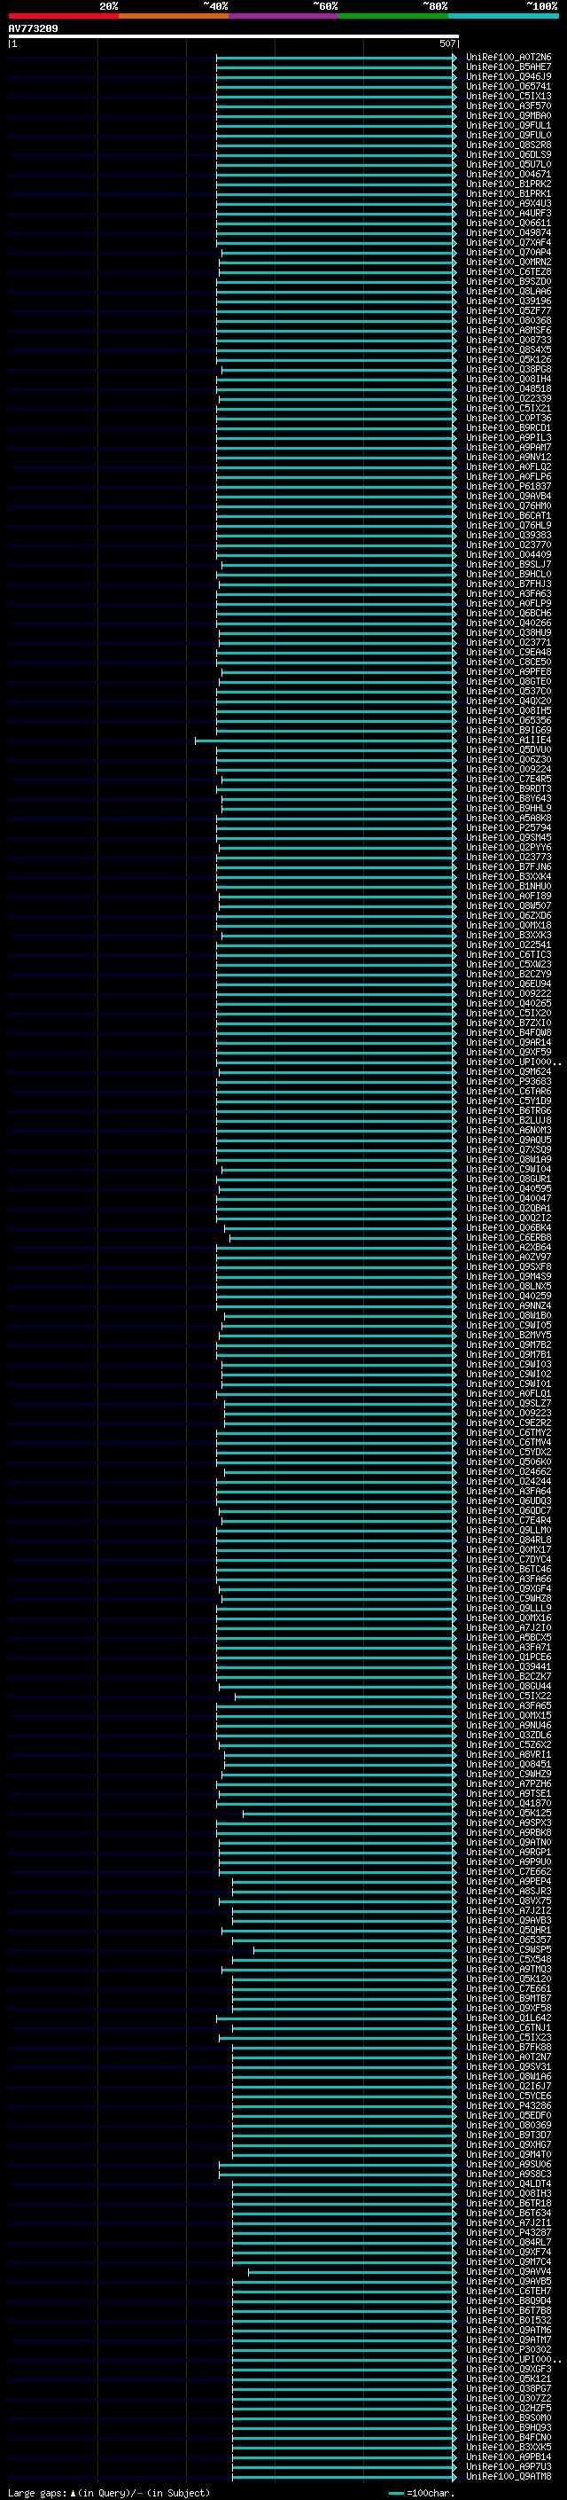Open hit UniRef100_Q4LDT4
This screenshot has width=567, height=2500.
tap(508, 2183)
